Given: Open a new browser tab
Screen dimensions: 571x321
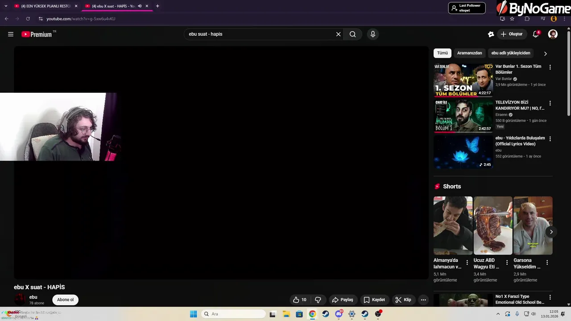Looking at the screenshot, I should [x=157, y=6].
